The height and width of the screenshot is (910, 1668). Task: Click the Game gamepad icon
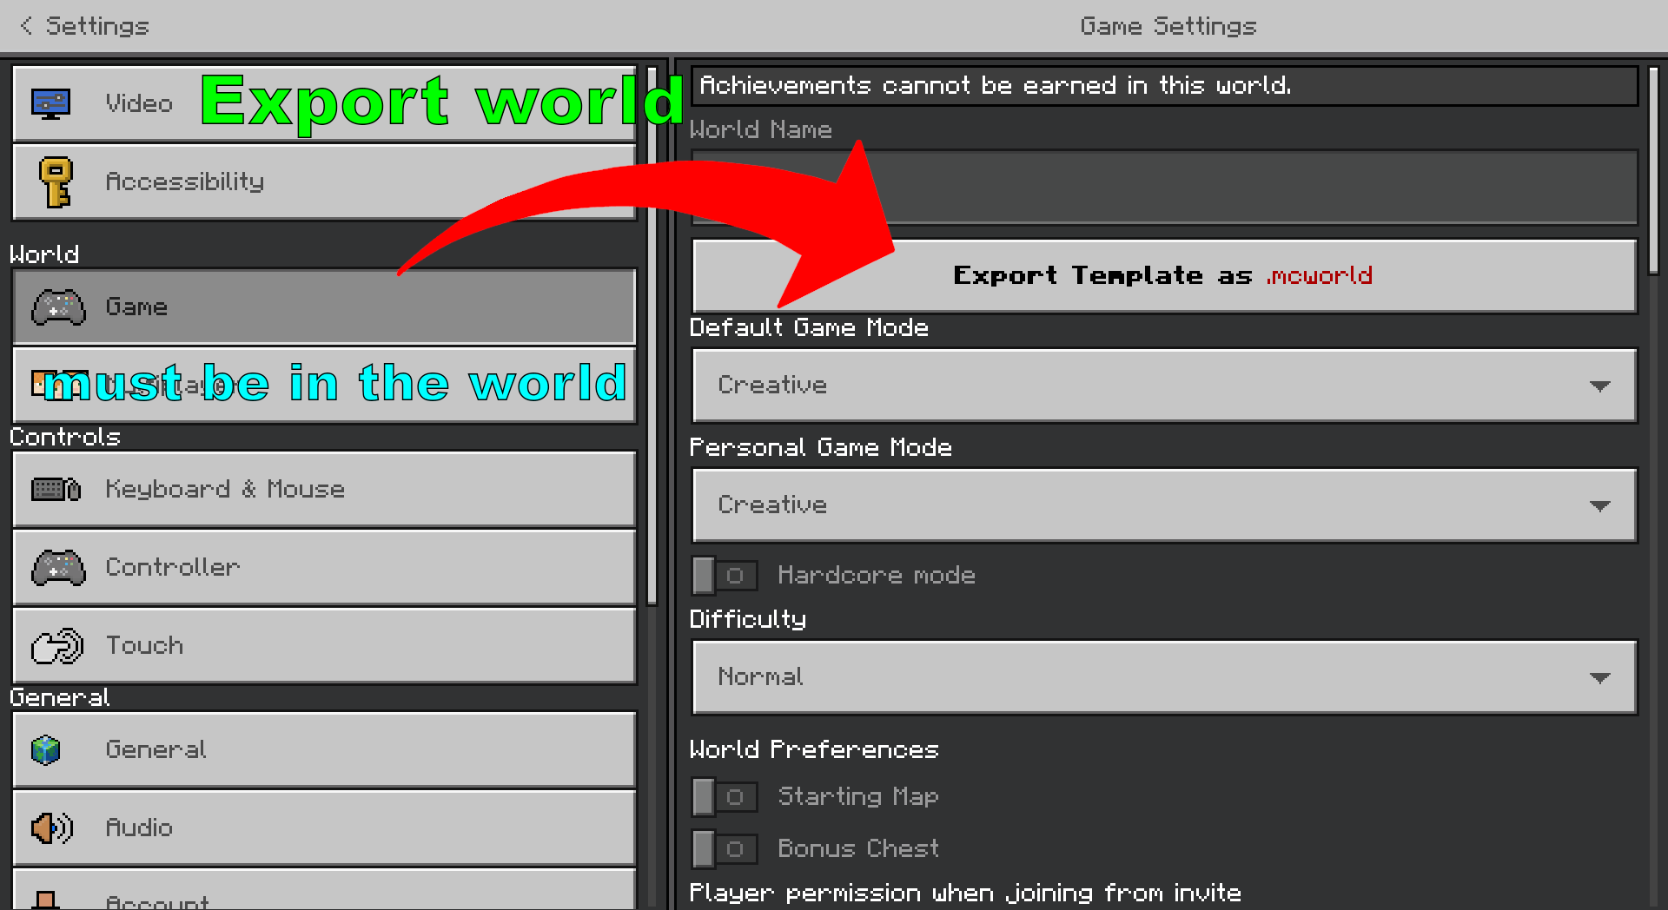pyautogui.click(x=58, y=307)
